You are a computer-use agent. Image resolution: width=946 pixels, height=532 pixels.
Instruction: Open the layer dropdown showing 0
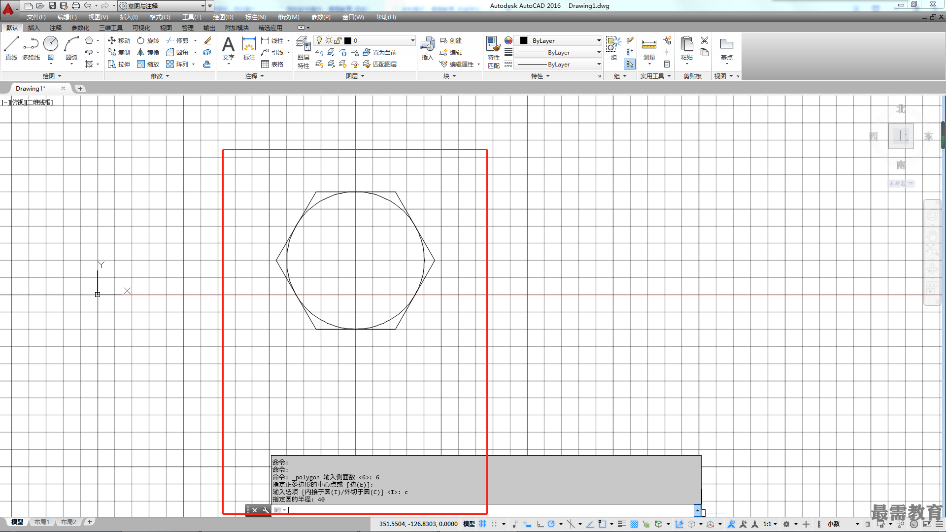pos(365,40)
